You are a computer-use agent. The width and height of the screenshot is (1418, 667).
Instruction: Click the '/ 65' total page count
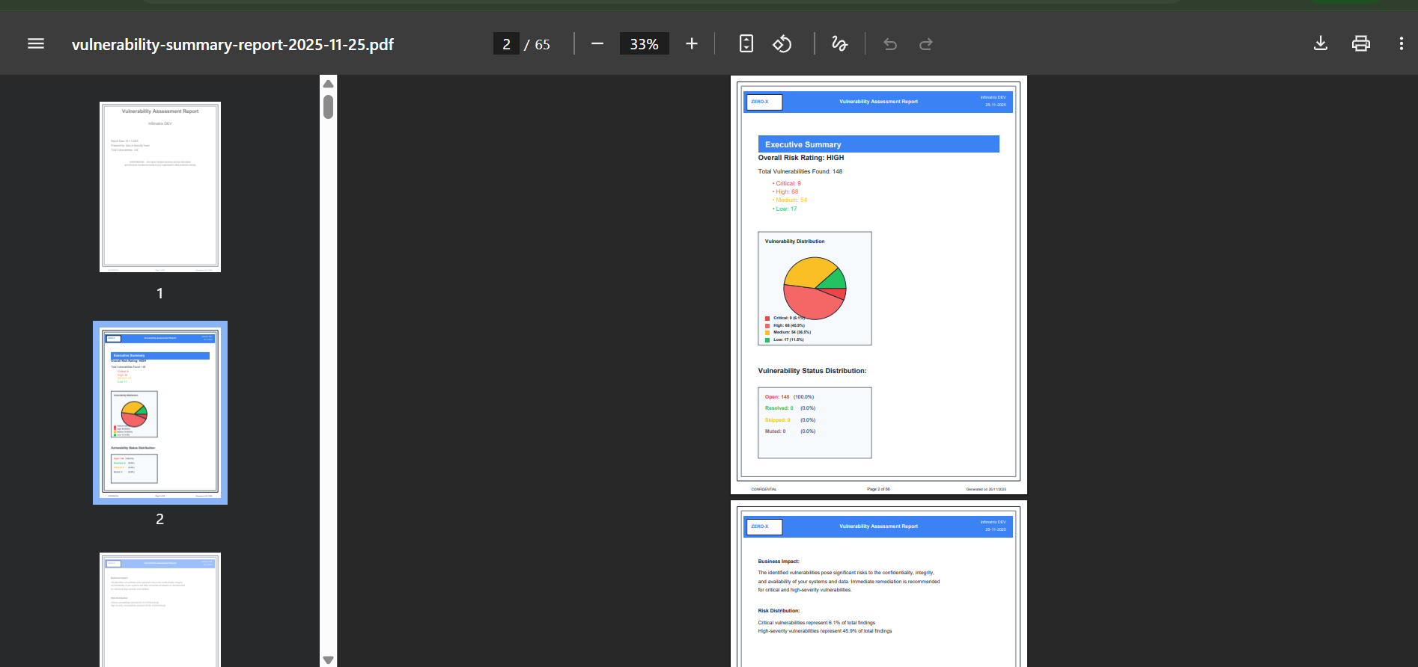[x=537, y=45]
